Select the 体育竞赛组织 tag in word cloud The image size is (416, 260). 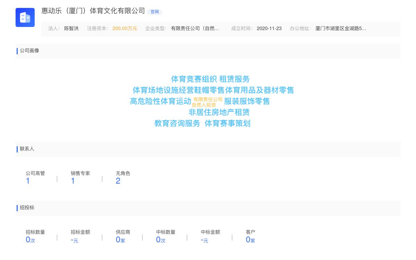193,79
